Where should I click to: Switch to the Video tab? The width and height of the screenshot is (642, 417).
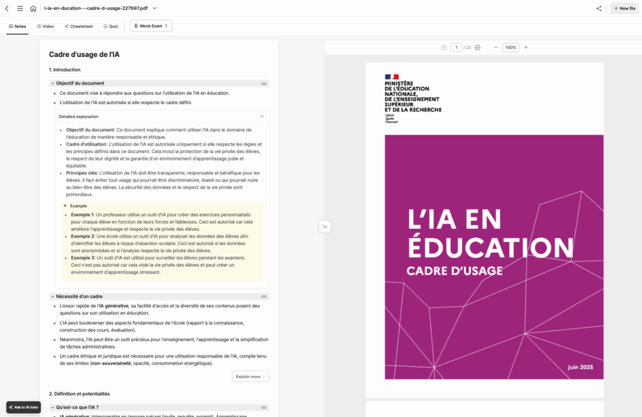pyautogui.click(x=45, y=26)
